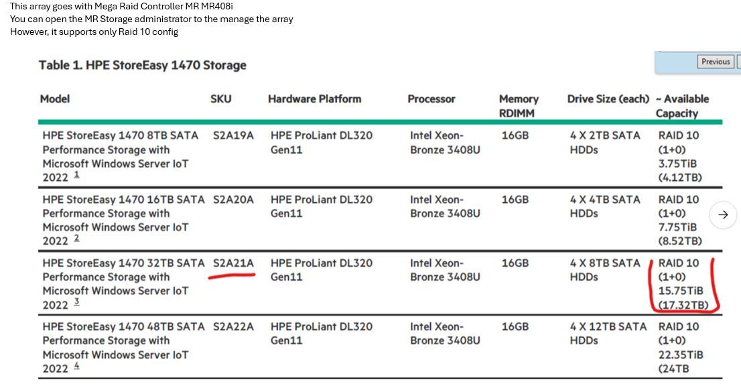Select the underlined S2A21A SKU text
The height and width of the screenshot is (388, 741).
(233, 263)
